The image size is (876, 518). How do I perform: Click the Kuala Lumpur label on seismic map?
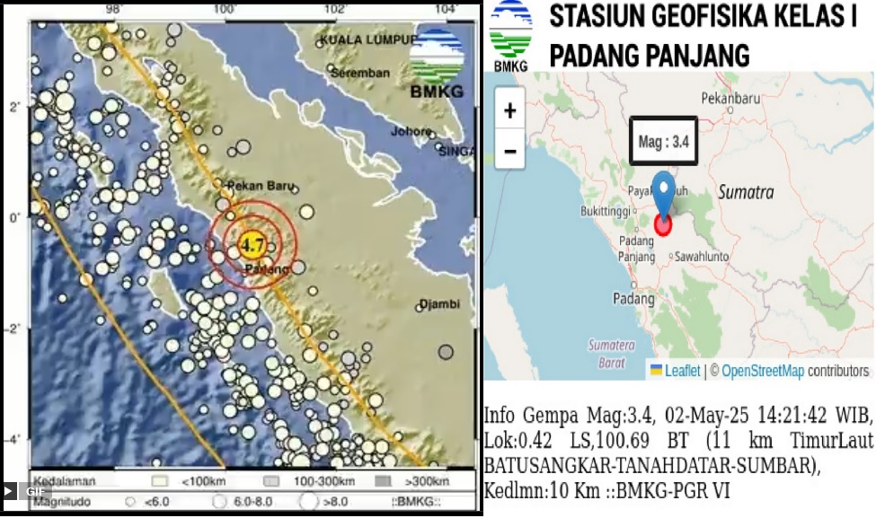click(368, 41)
